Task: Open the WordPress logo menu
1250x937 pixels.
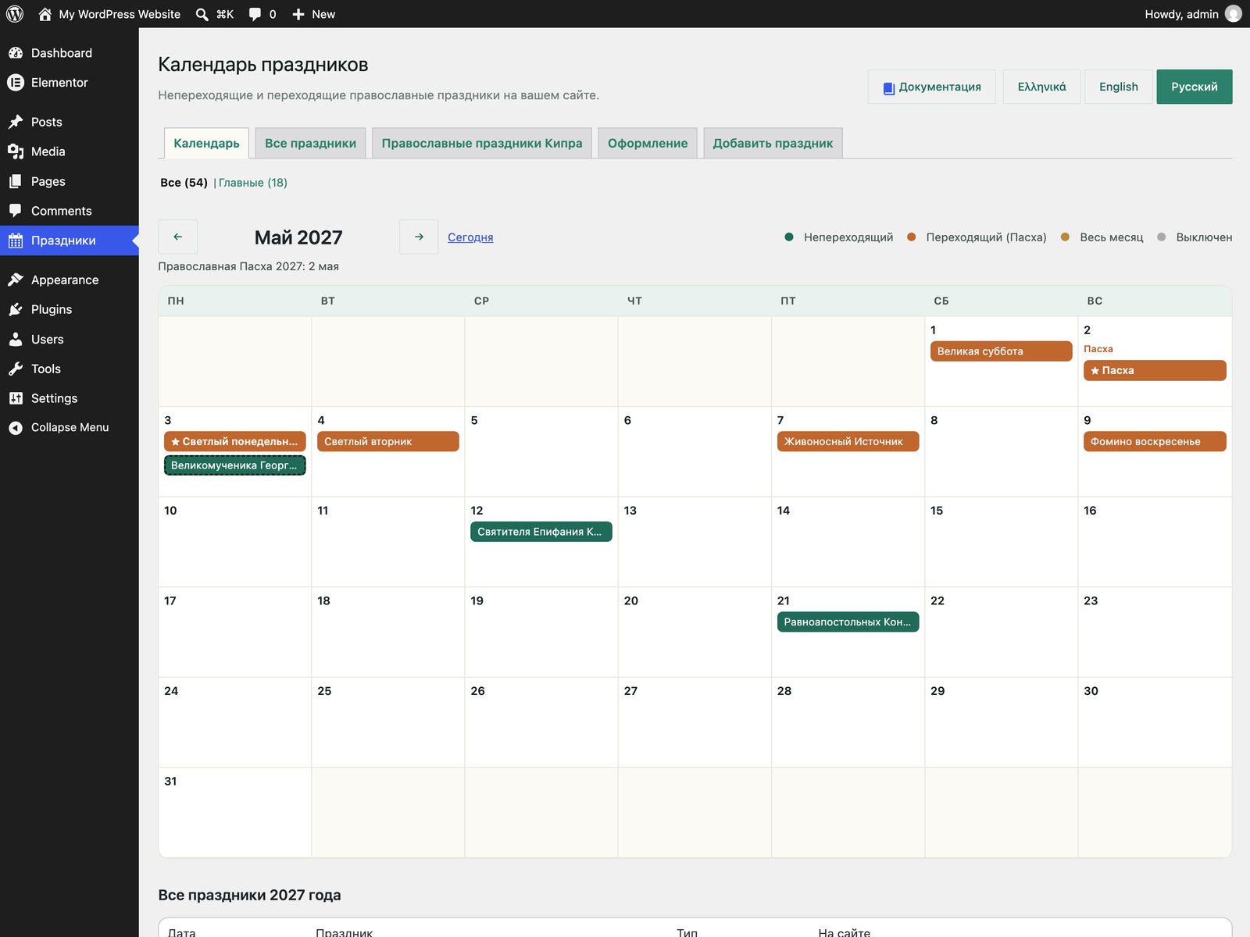Action: coord(15,14)
